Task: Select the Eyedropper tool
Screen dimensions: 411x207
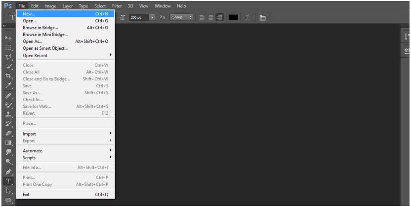Action: pyautogui.click(x=8, y=85)
